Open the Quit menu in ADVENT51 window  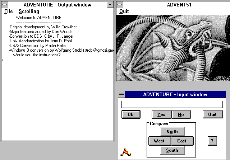point(124,11)
